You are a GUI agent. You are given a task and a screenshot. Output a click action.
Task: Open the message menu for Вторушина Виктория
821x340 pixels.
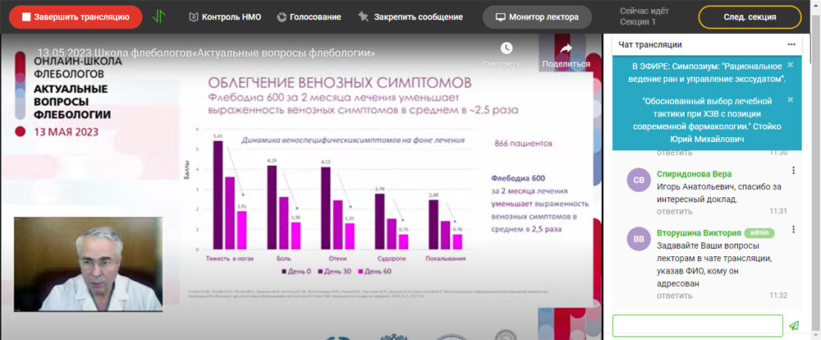794,229
